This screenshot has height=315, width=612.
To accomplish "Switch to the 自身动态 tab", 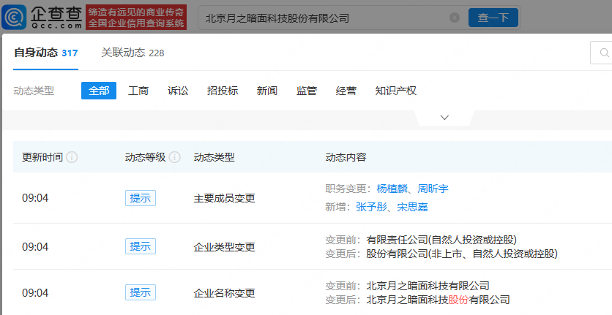I will point(45,53).
